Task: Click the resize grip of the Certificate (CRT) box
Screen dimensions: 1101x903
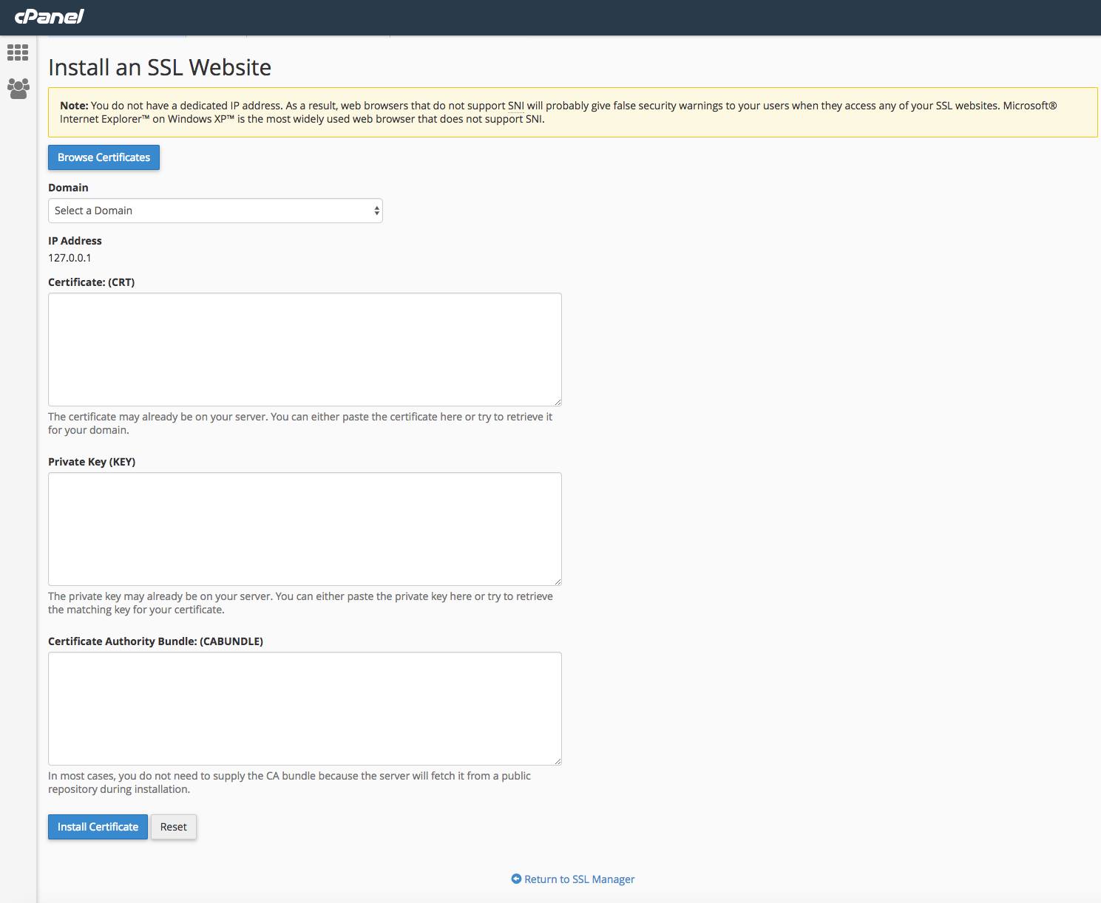Action: (558, 401)
